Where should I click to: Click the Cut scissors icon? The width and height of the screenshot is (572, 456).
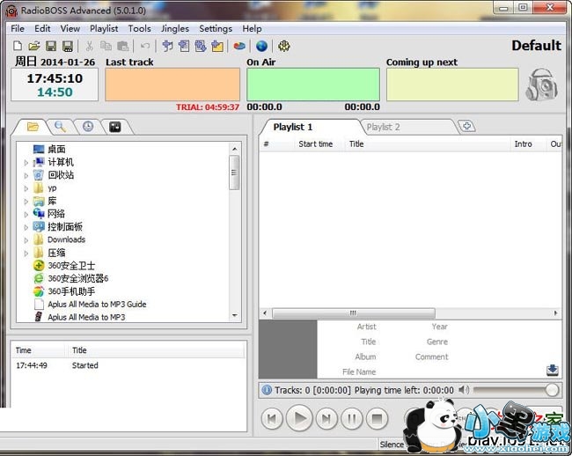(89, 46)
